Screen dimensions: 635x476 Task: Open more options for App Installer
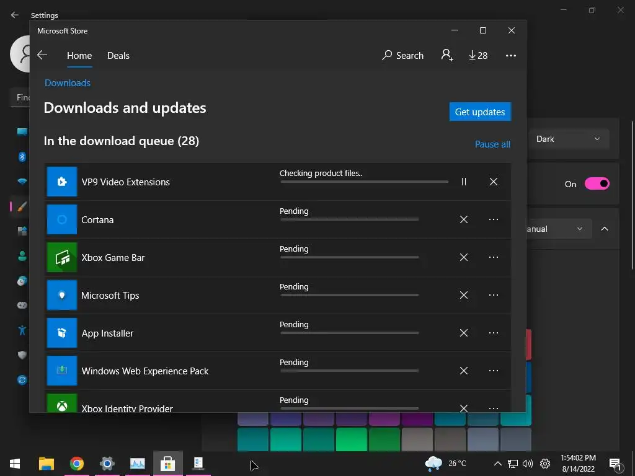tap(493, 333)
